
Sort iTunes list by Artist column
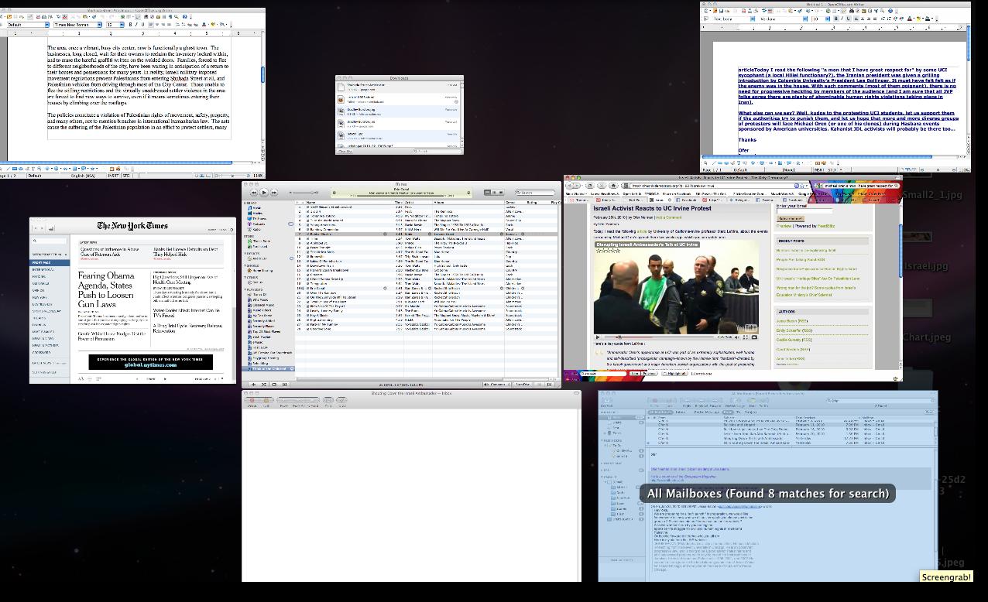coord(418,203)
